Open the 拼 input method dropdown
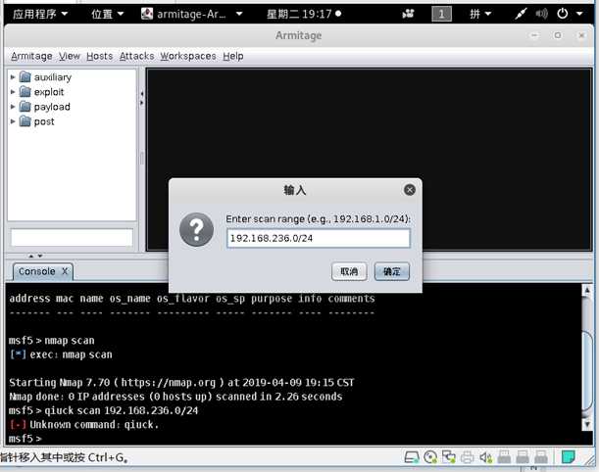 click(x=480, y=14)
